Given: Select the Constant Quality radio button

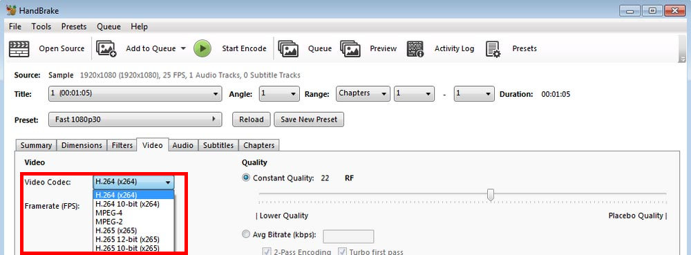Looking at the screenshot, I should (246, 178).
